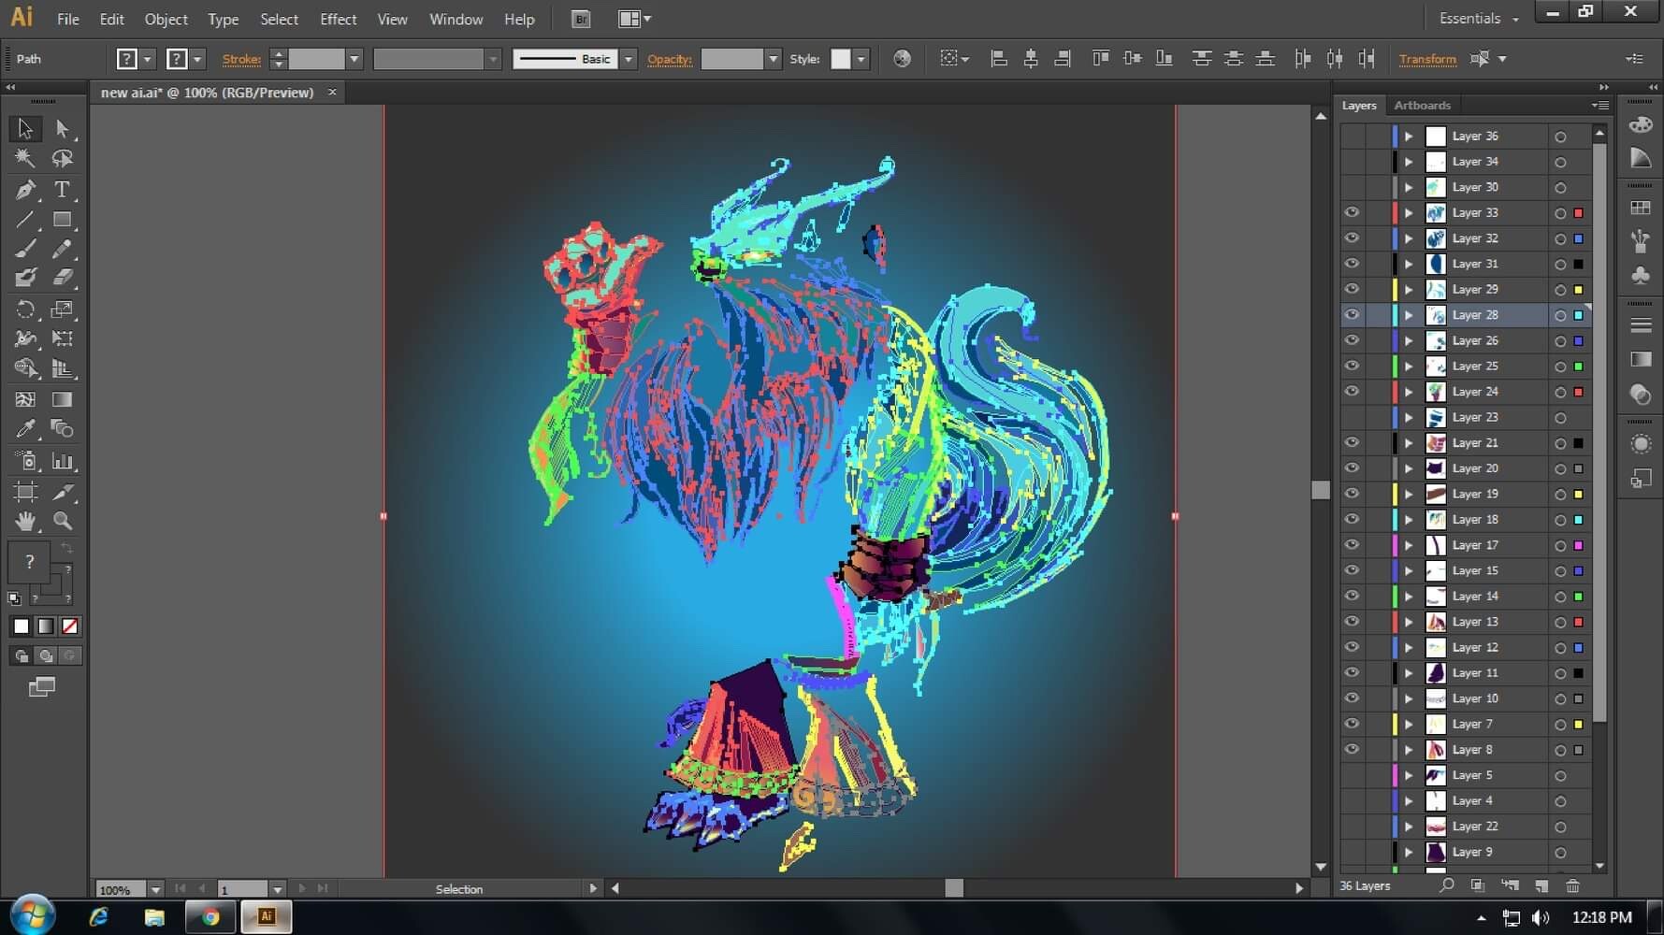This screenshot has height=935, width=1664.
Task: Select the Selection tool (black arrow)
Action: [x=25, y=128]
